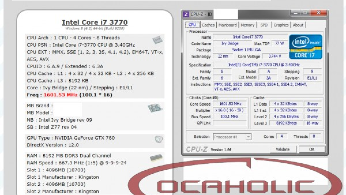
Task: Select the Memory tab
Action: (248, 25)
